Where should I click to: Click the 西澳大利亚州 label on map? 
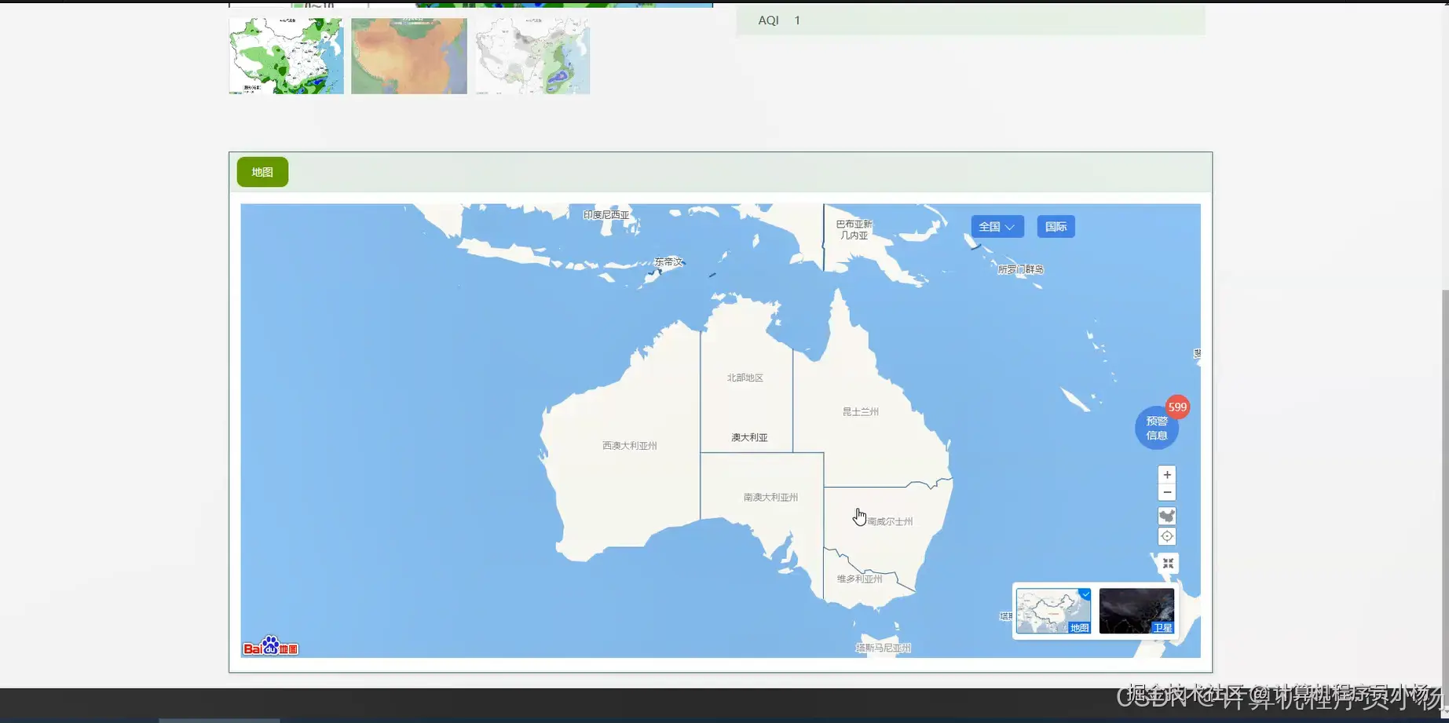coord(630,446)
